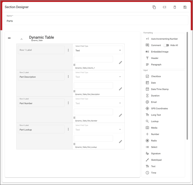
Task: Click the text box above Dynamic_Table_Part_Description
Action: [x=93, y=86]
